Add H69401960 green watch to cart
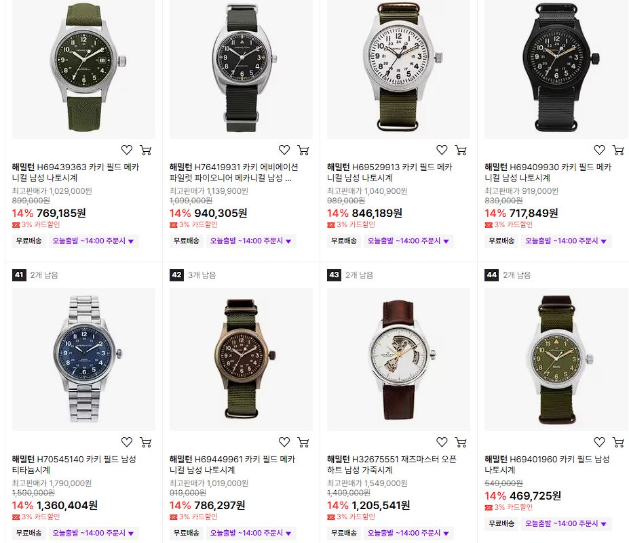This screenshot has width=629, height=543. tap(619, 442)
